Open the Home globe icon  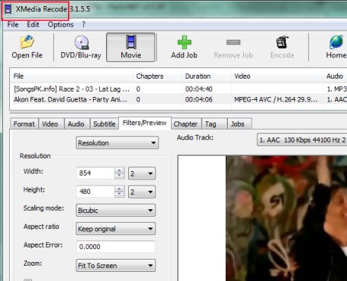click(x=336, y=42)
